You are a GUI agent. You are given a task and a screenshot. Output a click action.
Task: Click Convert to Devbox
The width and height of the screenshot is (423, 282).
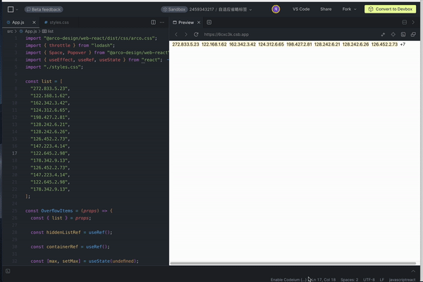pos(390,9)
